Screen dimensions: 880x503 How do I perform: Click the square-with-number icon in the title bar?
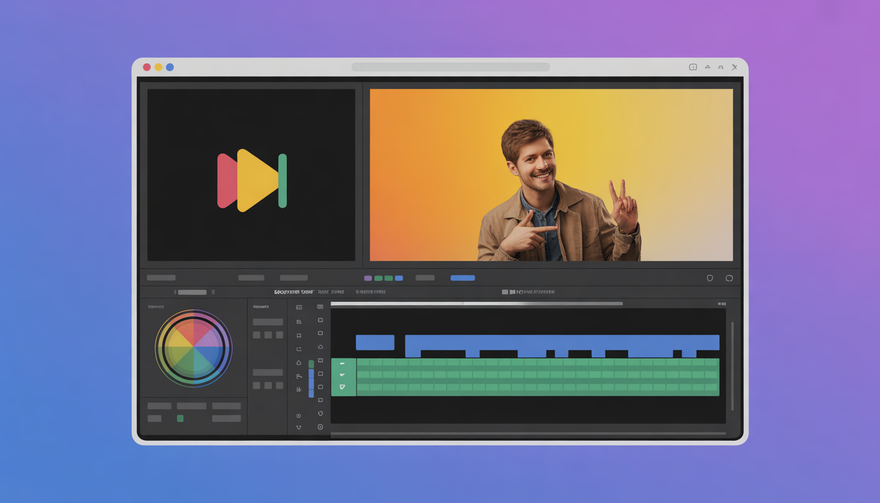coord(693,67)
